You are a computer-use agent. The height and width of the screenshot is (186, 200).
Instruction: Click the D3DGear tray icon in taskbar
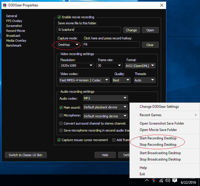click(x=154, y=180)
